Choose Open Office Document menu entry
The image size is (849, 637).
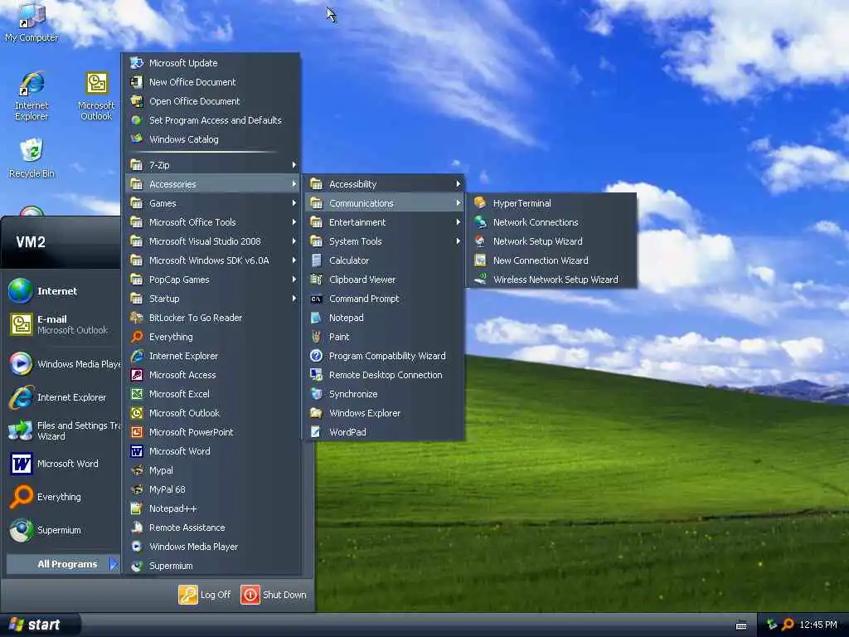tap(212, 101)
